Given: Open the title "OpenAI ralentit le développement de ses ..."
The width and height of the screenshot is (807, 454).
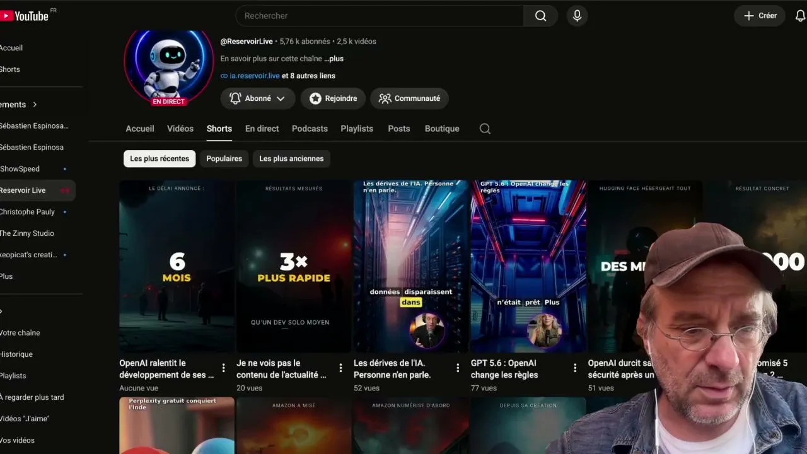Looking at the screenshot, I should [166, 369].
